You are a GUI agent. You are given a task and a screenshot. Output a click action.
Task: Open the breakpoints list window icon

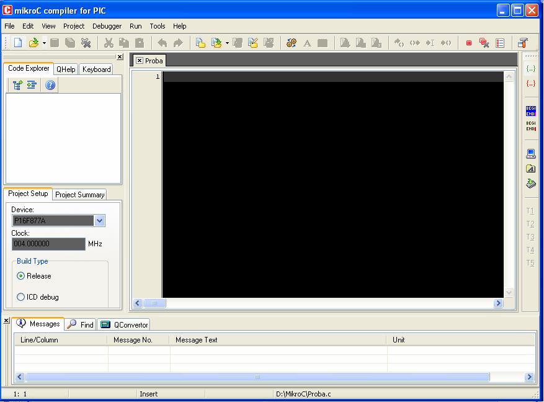click(x=500, y=43)
